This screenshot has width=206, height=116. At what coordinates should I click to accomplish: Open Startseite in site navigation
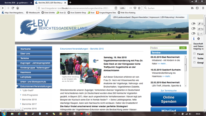(34, 49)
